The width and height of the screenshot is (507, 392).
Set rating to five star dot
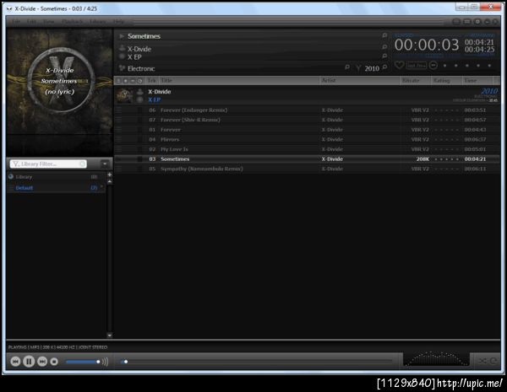tap(489, 66)
